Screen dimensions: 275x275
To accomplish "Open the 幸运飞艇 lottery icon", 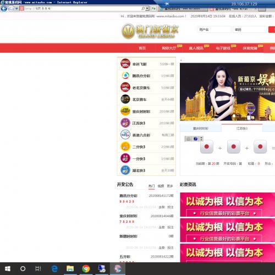I will [x=125, y=63].
